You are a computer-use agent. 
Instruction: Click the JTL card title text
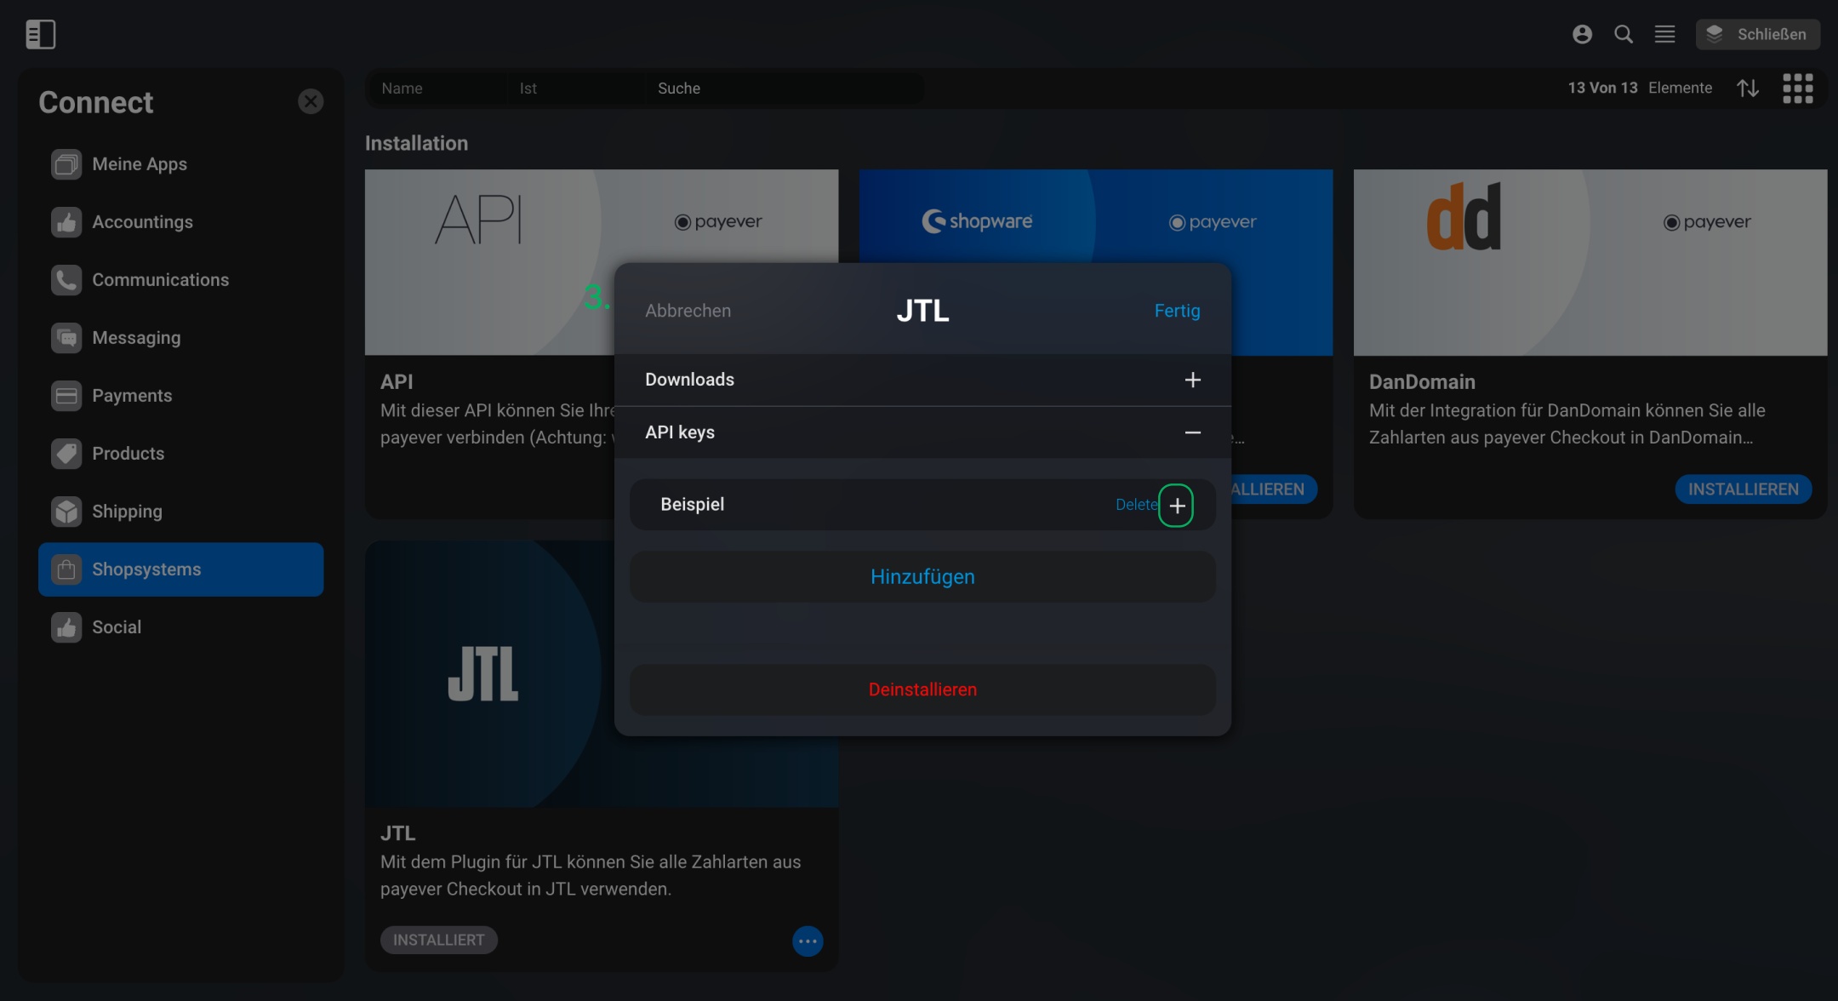coord(398,833)
